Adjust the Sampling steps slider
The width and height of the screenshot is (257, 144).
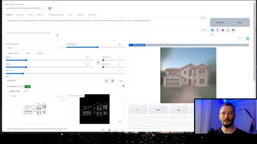click(96, 47)
